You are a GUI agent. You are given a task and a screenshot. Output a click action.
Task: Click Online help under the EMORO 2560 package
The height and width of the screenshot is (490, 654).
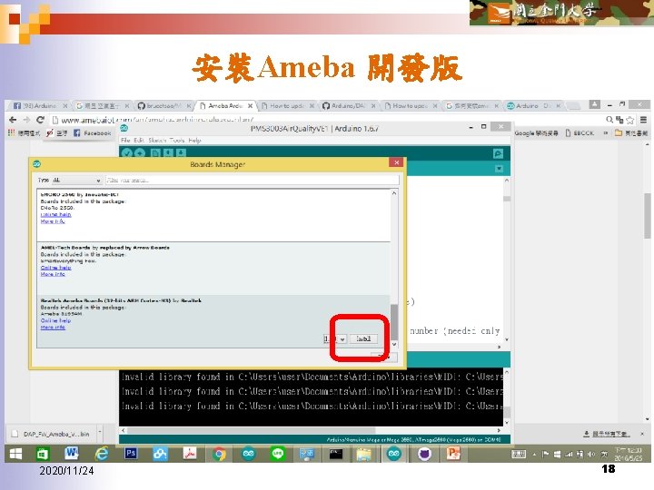click(56, 214)
